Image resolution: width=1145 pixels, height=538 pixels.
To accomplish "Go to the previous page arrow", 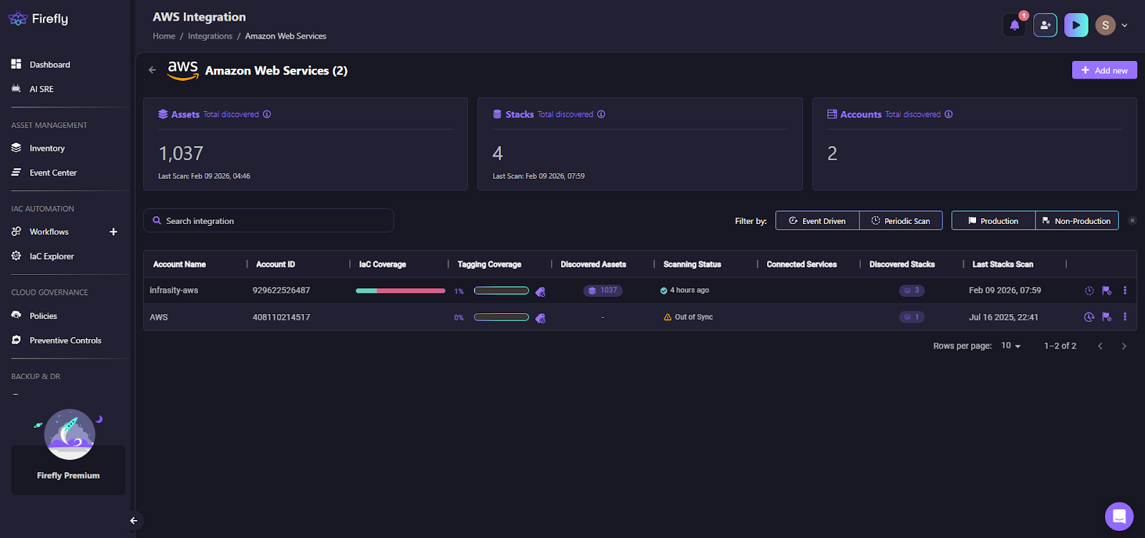I will (x=1100, y=346).
